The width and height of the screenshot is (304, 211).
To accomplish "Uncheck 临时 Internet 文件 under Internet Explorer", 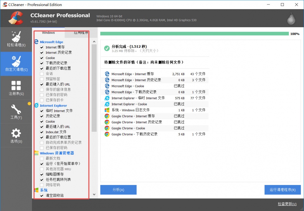I will pos(42,111).
